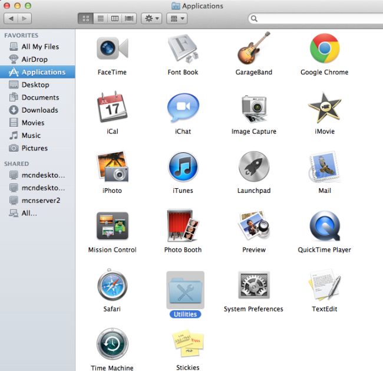The width and height of the screenshot is (383, 371).
Task: Select the iTunes music note icon
Action: click(183, 167)
